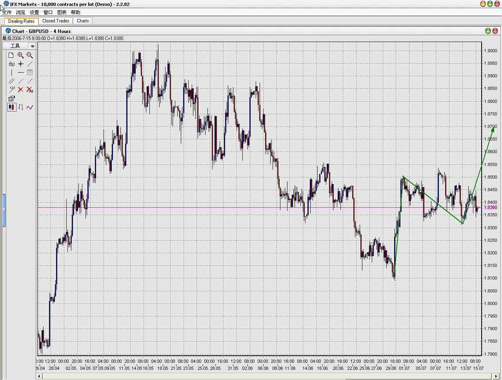The image size is (502, 380).
Task: Open the 图表 menu
Action: pyautogui.click(x=62, y=13)
